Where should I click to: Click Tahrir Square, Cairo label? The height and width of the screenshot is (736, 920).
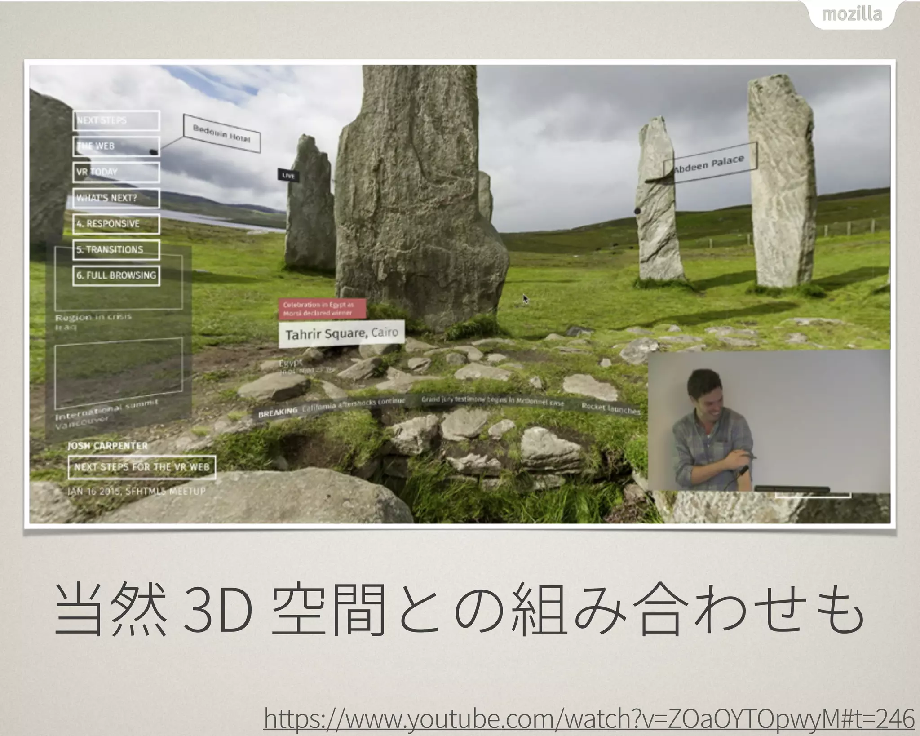point(341,333)
